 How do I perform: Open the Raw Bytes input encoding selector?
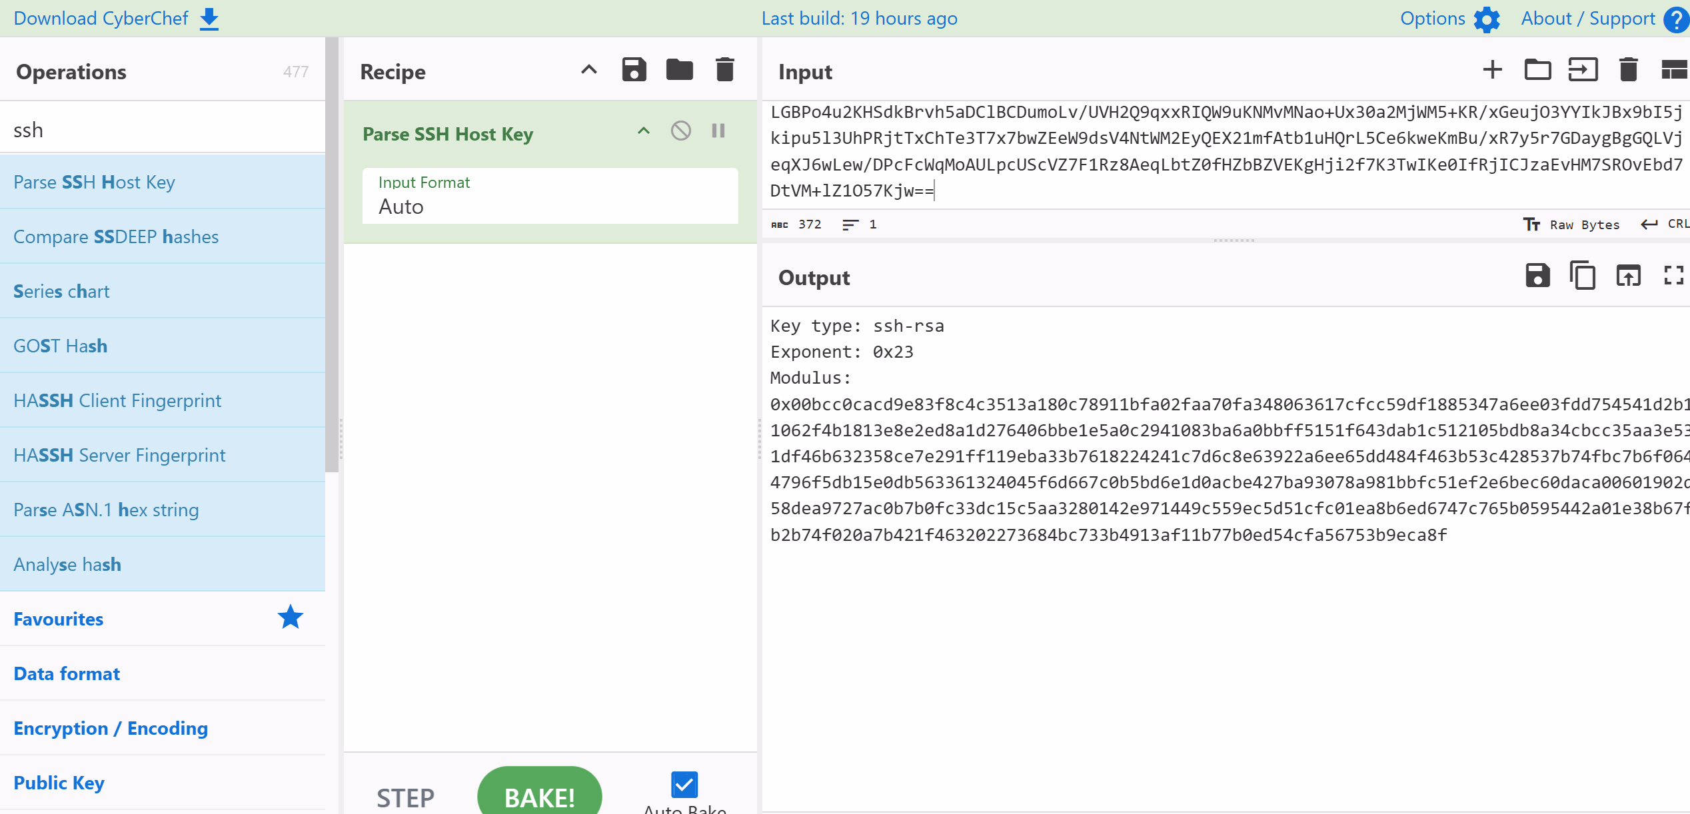1571,224
